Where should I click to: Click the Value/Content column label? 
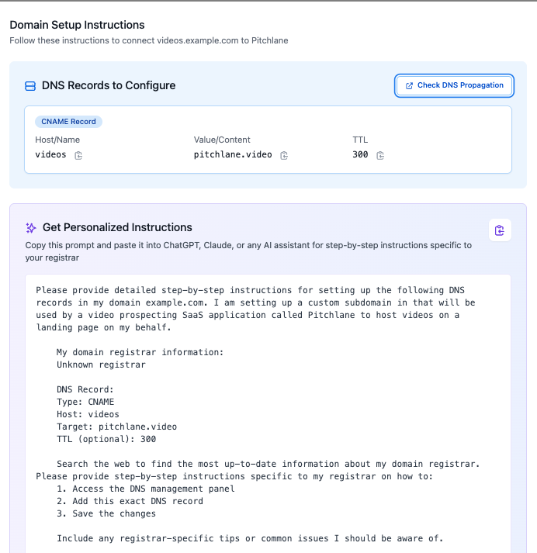222,140
